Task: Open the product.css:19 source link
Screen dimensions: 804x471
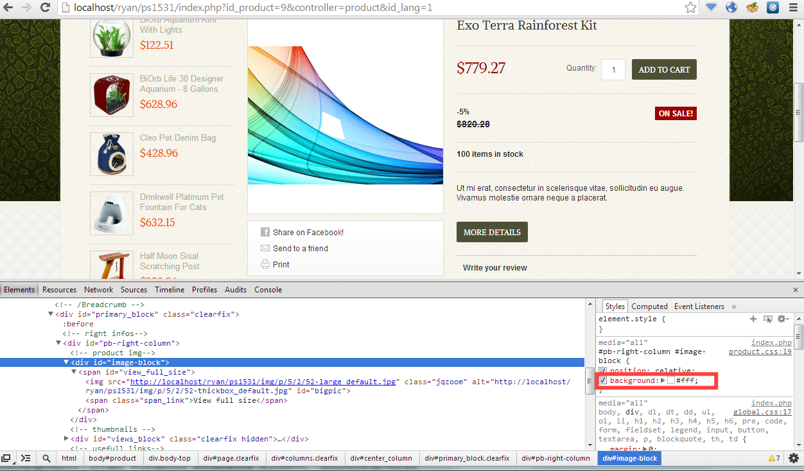Action: click(760, 352)
